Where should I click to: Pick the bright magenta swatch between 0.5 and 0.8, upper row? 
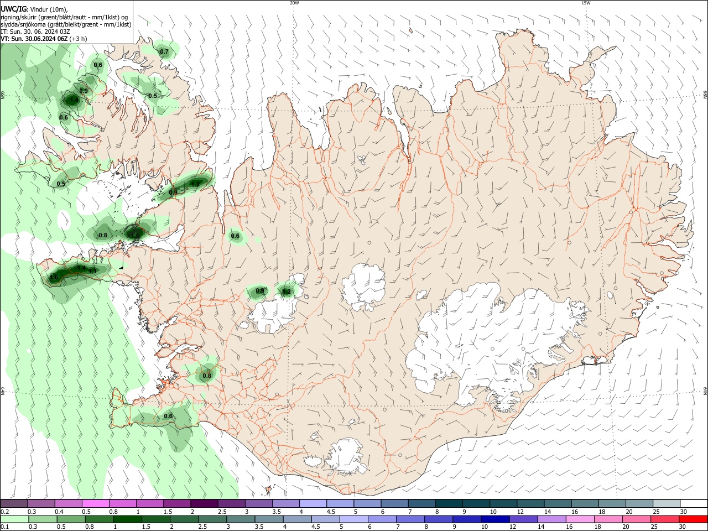coord(96,504)
